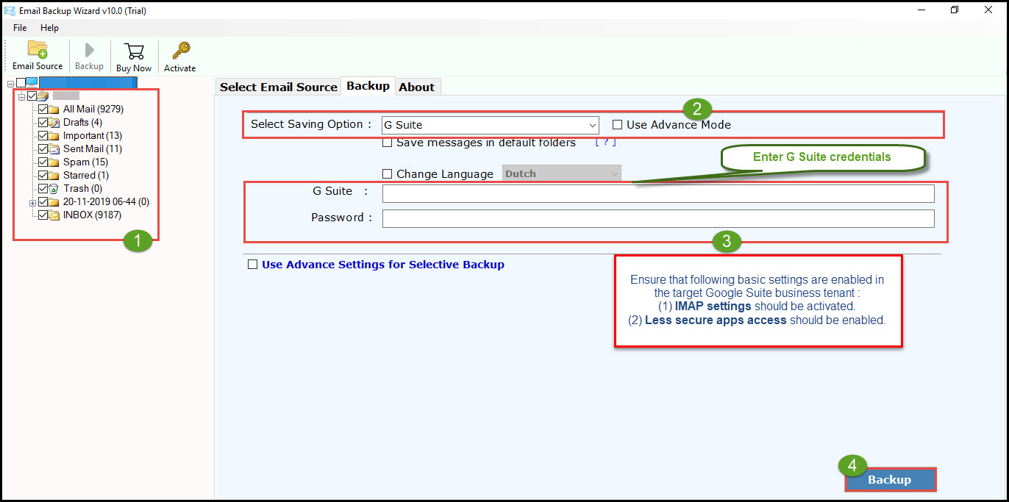Uncheck the Trash checkbox
This screenshot has width=1009, height=502.
43,189
